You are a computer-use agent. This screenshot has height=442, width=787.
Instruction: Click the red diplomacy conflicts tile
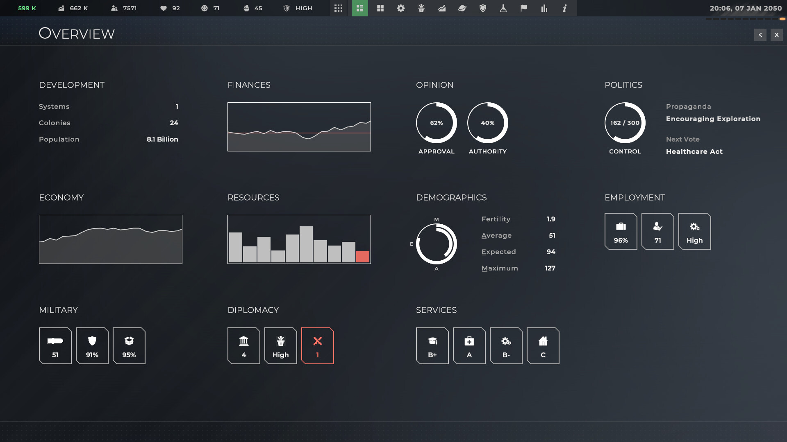[x=317, y=346]
